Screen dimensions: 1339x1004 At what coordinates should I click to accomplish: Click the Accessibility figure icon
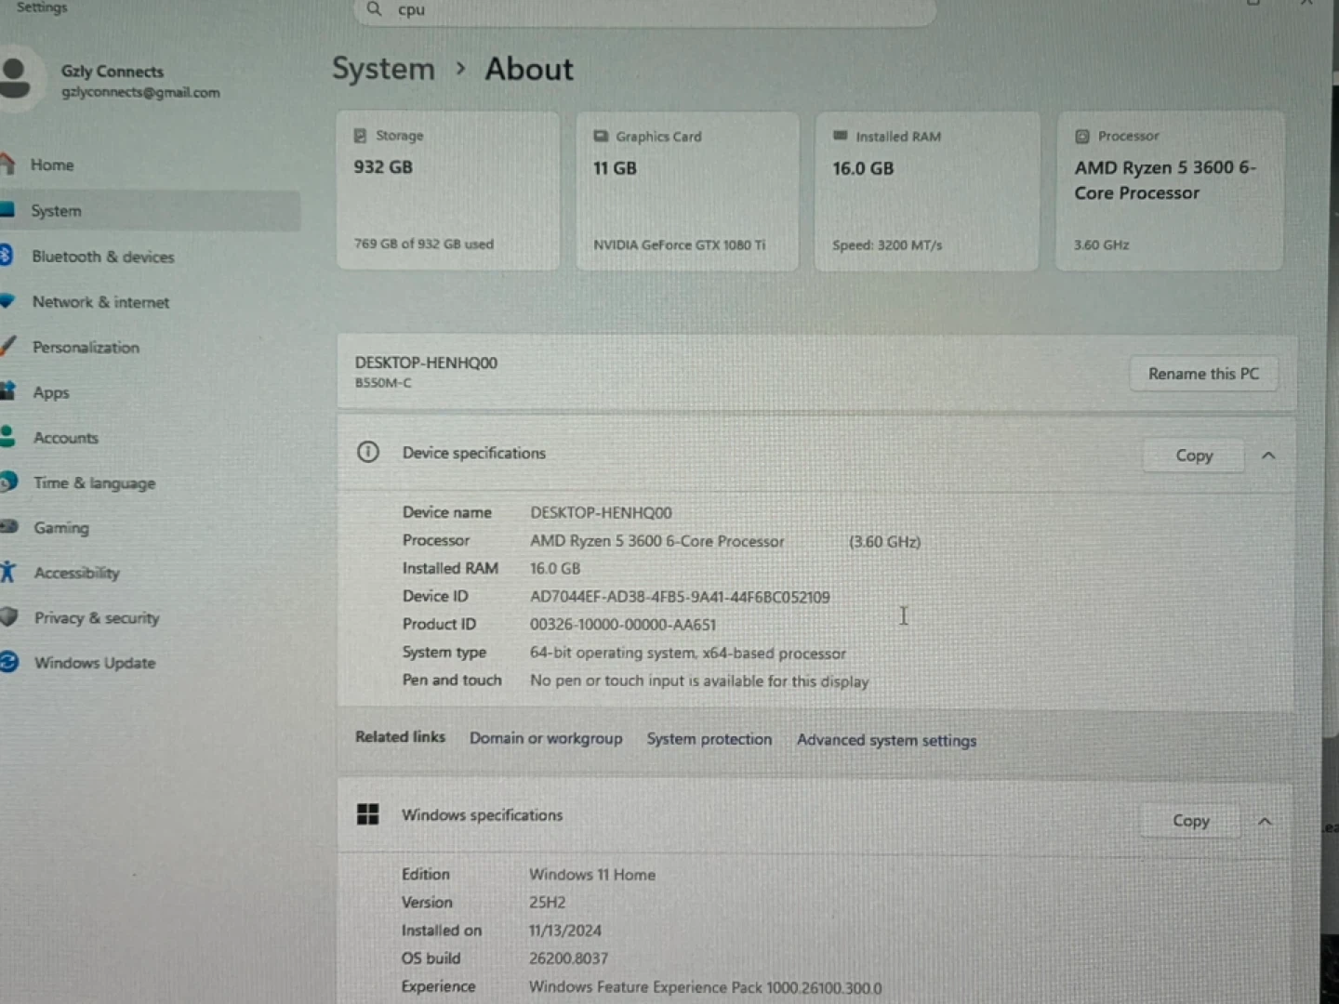click(7, 572)
